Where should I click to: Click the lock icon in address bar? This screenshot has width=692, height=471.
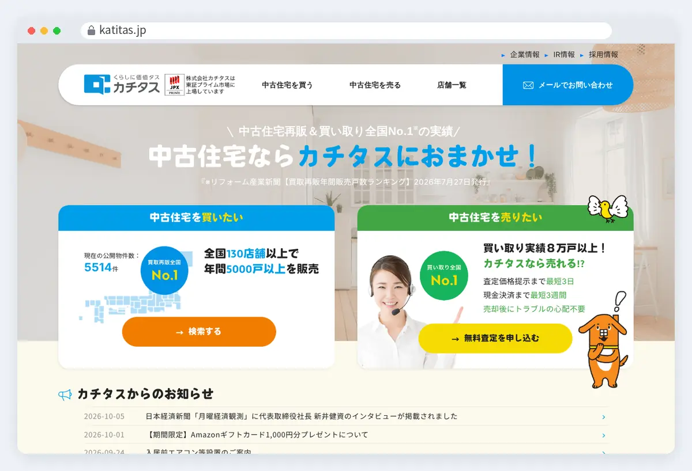pyautogui.click(x=91, y=31)
